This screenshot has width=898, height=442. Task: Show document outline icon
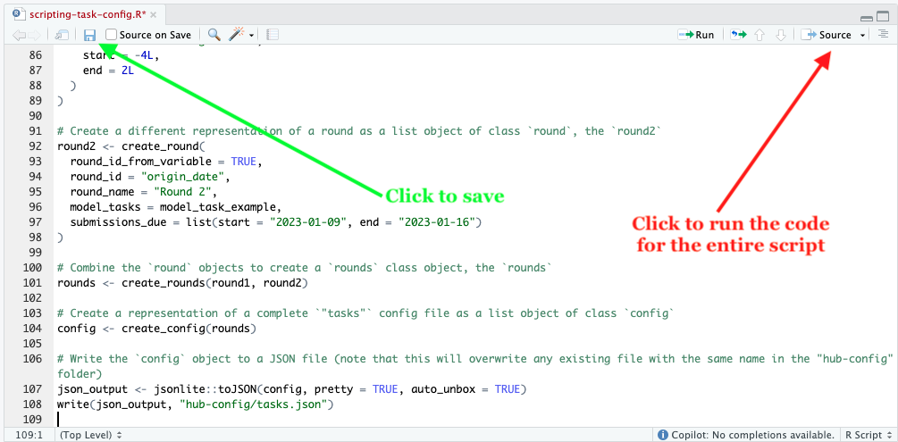point(882,35)
